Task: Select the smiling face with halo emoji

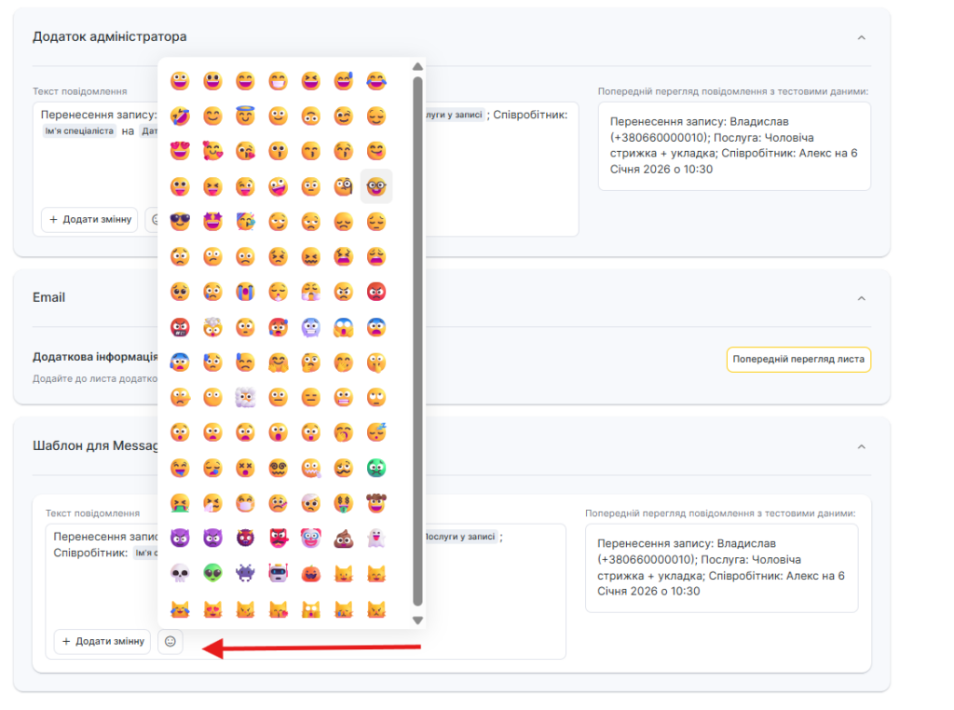Action: click(x=245, y=116)
